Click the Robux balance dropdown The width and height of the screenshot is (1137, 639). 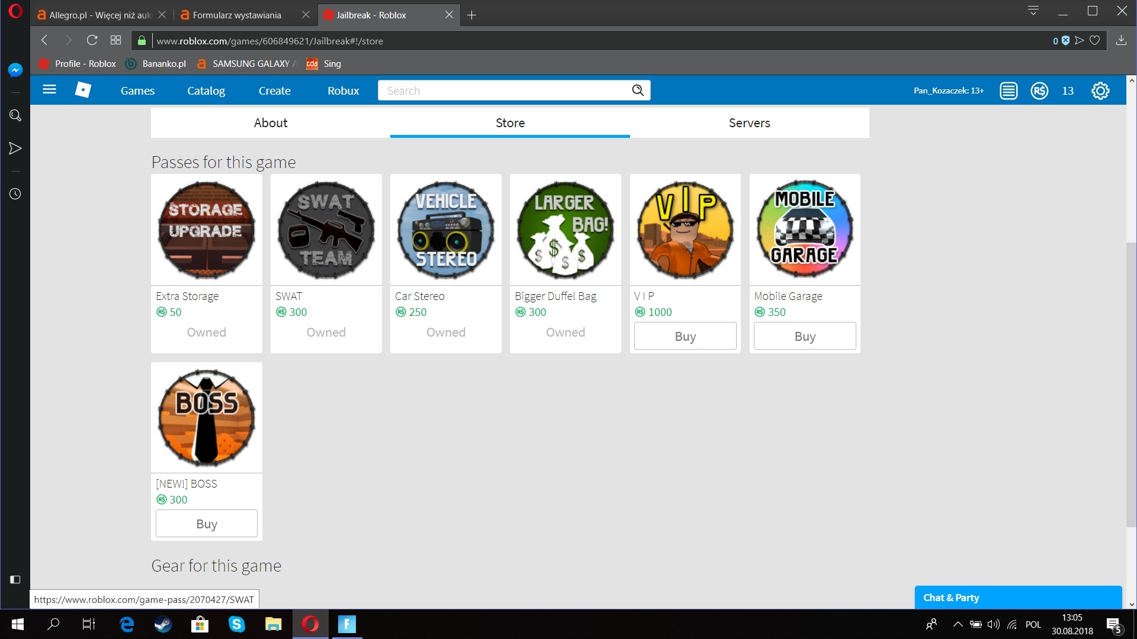[1054, 91]
